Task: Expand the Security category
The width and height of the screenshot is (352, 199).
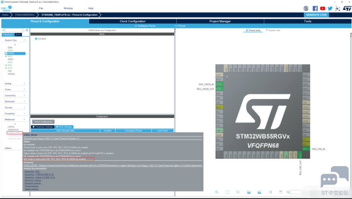Action: pos(25,107)
